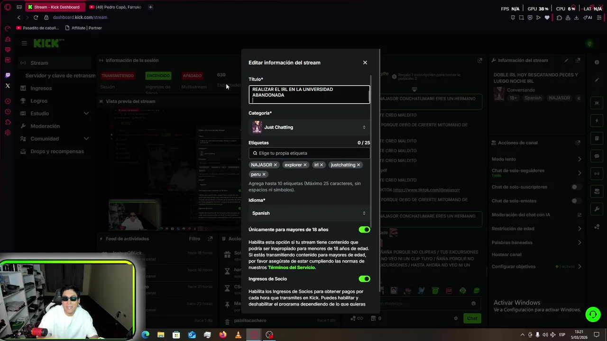Open VLC from the taskbar
The image size is (607, 341).
[x=238, y=335]
